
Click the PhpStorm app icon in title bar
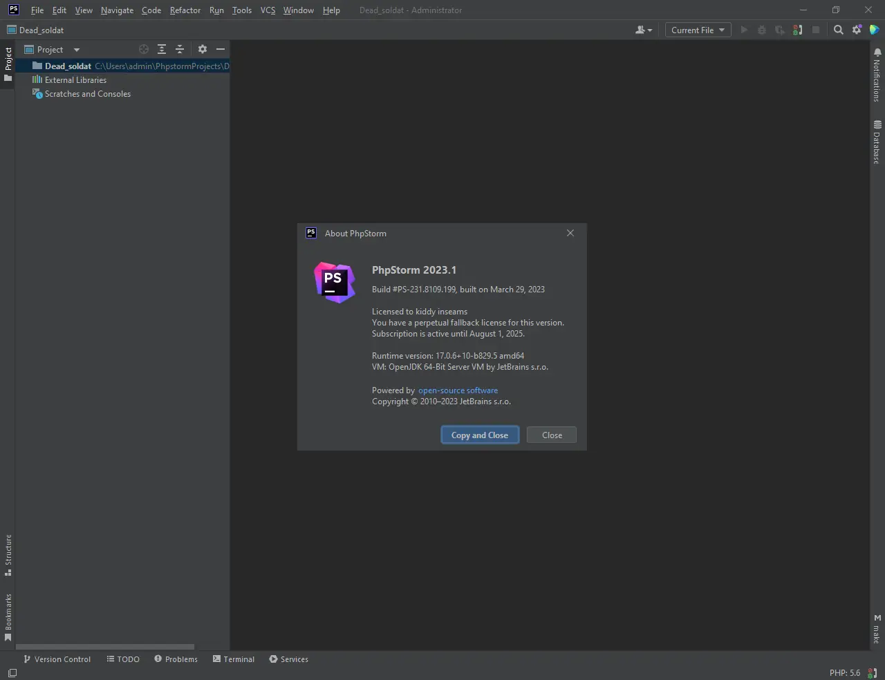click(x=13, y=10)
